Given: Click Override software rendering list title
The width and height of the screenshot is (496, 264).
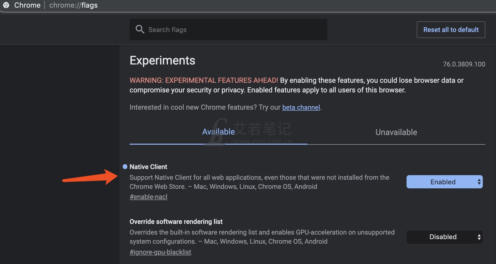Looking at the screenshot, I should [x=176, y=222].
